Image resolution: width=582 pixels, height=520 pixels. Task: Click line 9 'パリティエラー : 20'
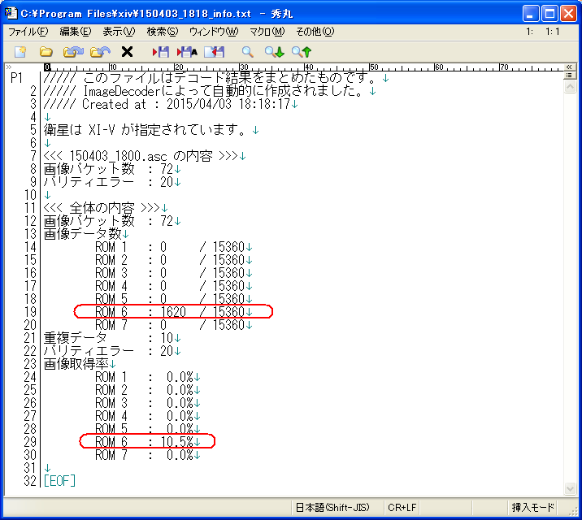112,182
